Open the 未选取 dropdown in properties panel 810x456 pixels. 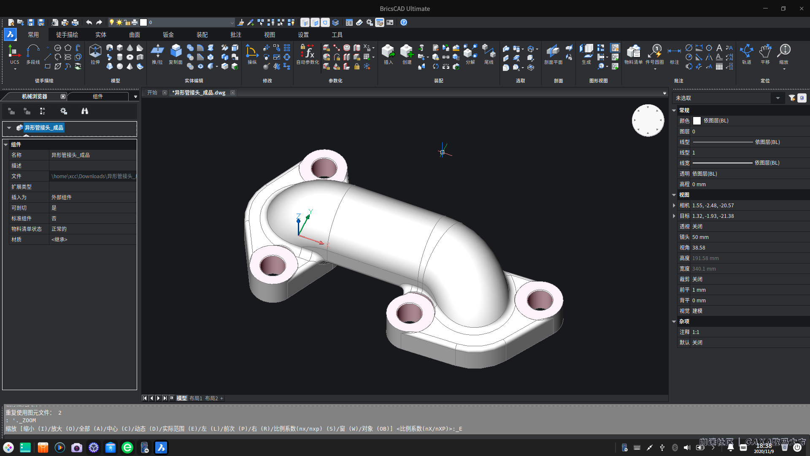(x=778, y=98)
